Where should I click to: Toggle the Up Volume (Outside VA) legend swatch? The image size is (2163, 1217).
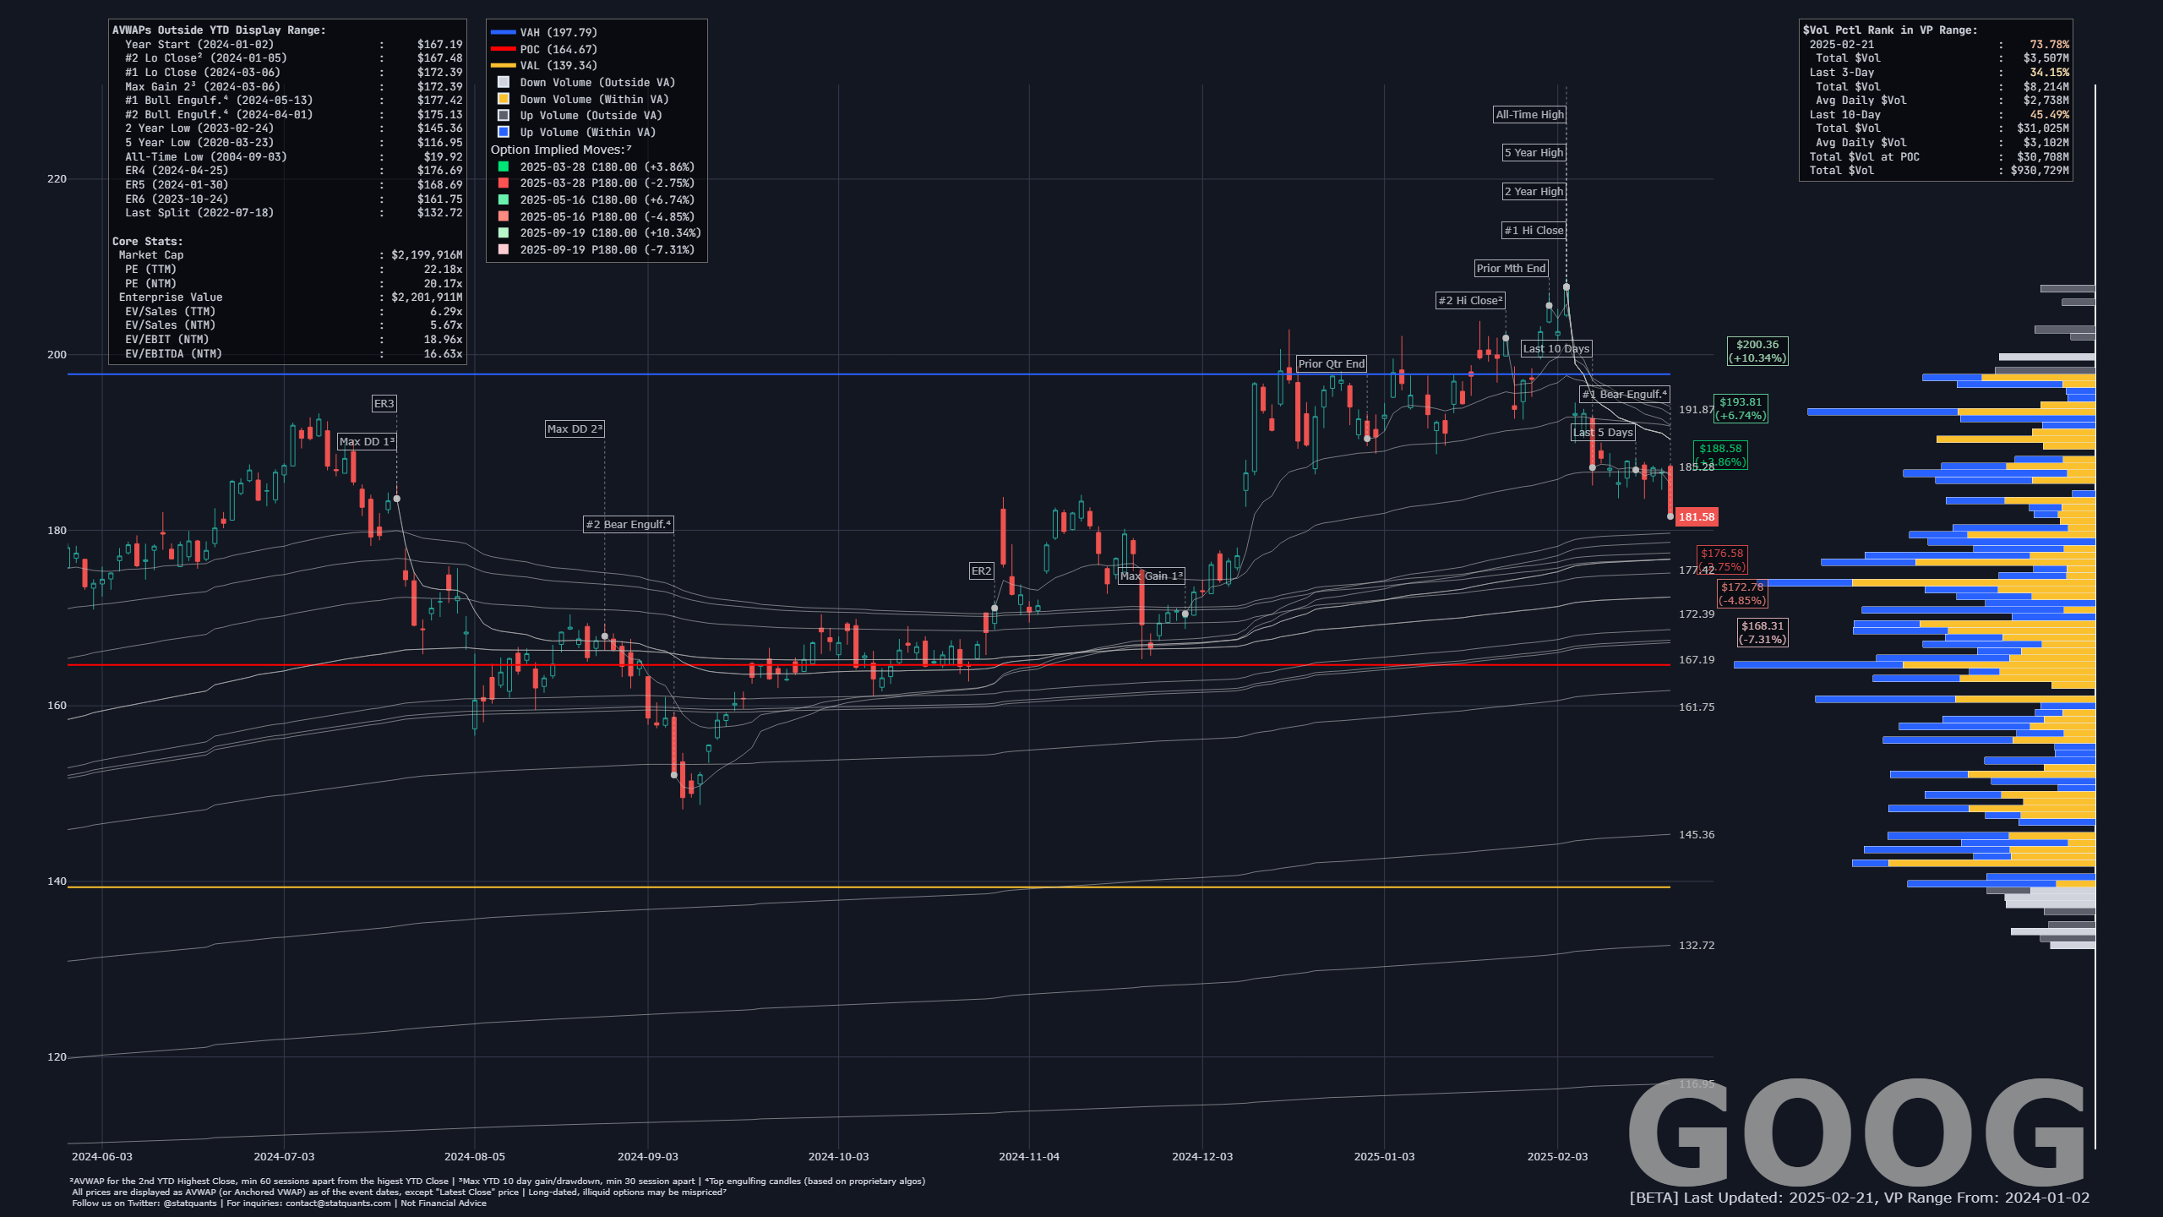(504, 116)
